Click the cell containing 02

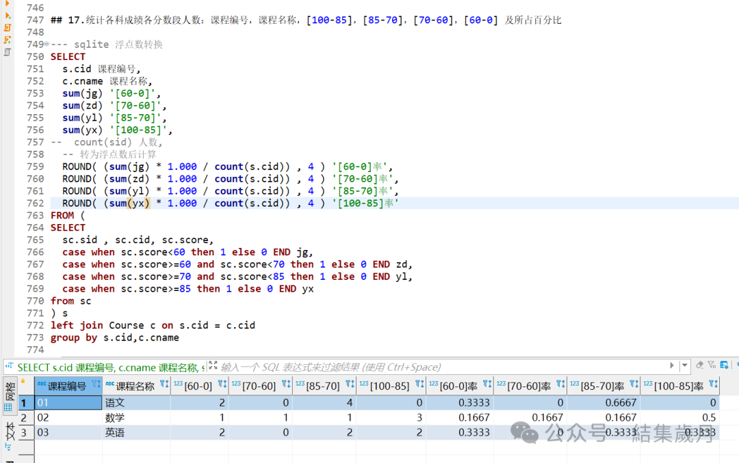click(68, 417)
